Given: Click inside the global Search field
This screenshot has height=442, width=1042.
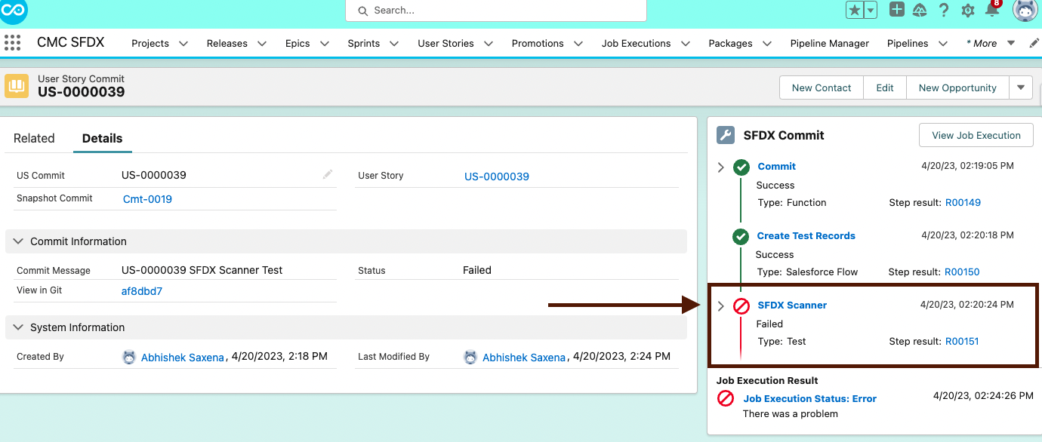Looking at the screenshot, I should tap(495, 11).
